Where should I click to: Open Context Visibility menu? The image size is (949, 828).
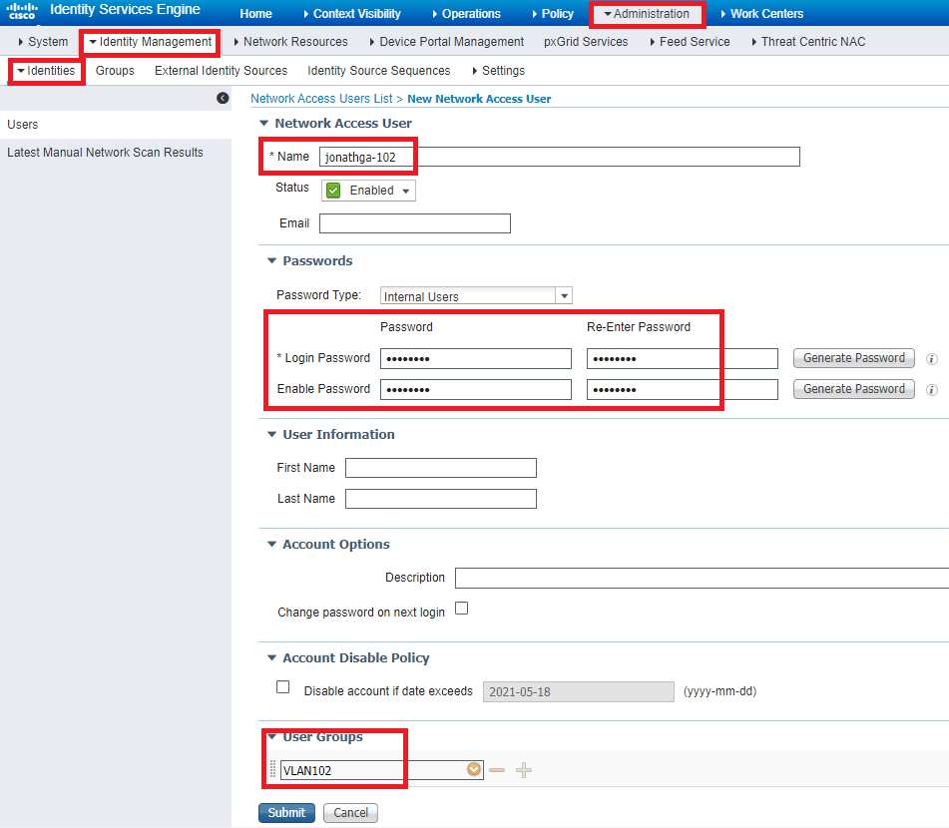click(x=352, y=13)
